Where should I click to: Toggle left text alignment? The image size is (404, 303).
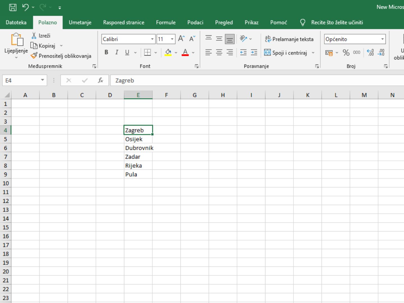(208, 52)
